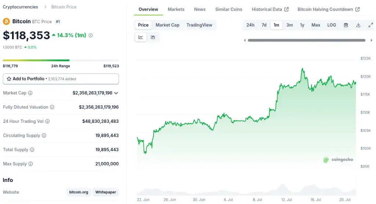Open the Historical Data tab

(270, 9)
